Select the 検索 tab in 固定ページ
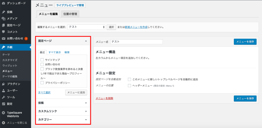The image size is (262, 128). pos(67,52)
